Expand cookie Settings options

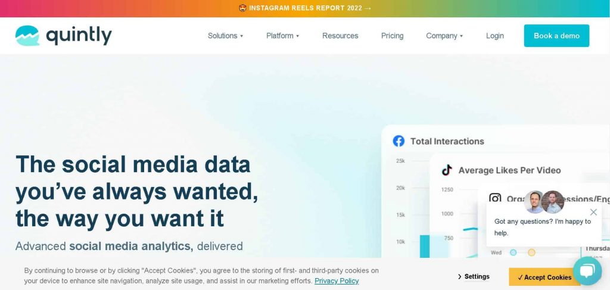(x=474, y=276)
